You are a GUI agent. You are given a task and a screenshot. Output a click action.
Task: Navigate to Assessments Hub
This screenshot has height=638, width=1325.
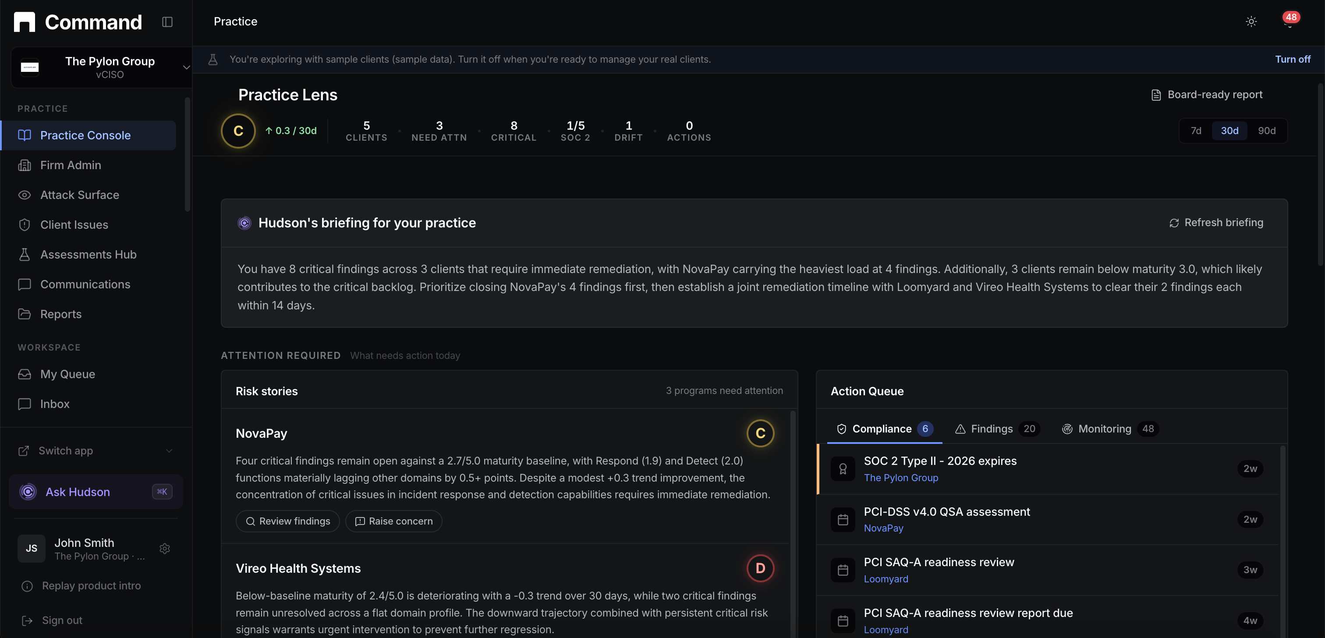[x=89, y=255]
